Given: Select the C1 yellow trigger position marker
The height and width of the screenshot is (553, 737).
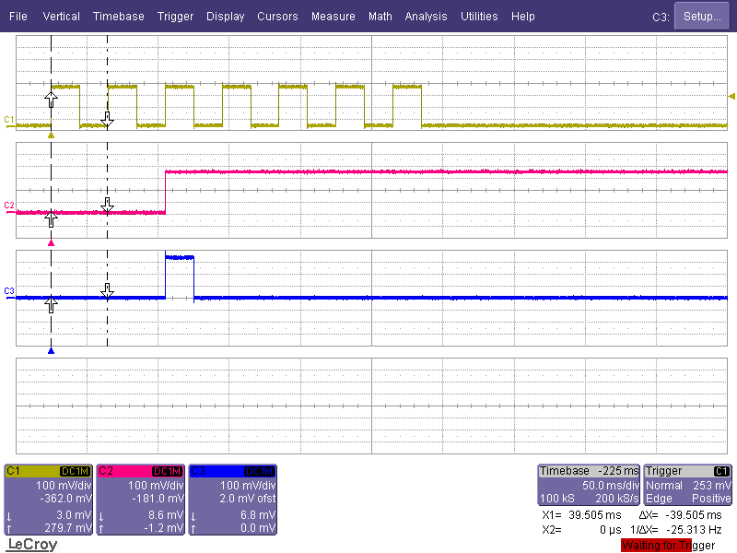Looking at the screenshot, I should [52, 135].
